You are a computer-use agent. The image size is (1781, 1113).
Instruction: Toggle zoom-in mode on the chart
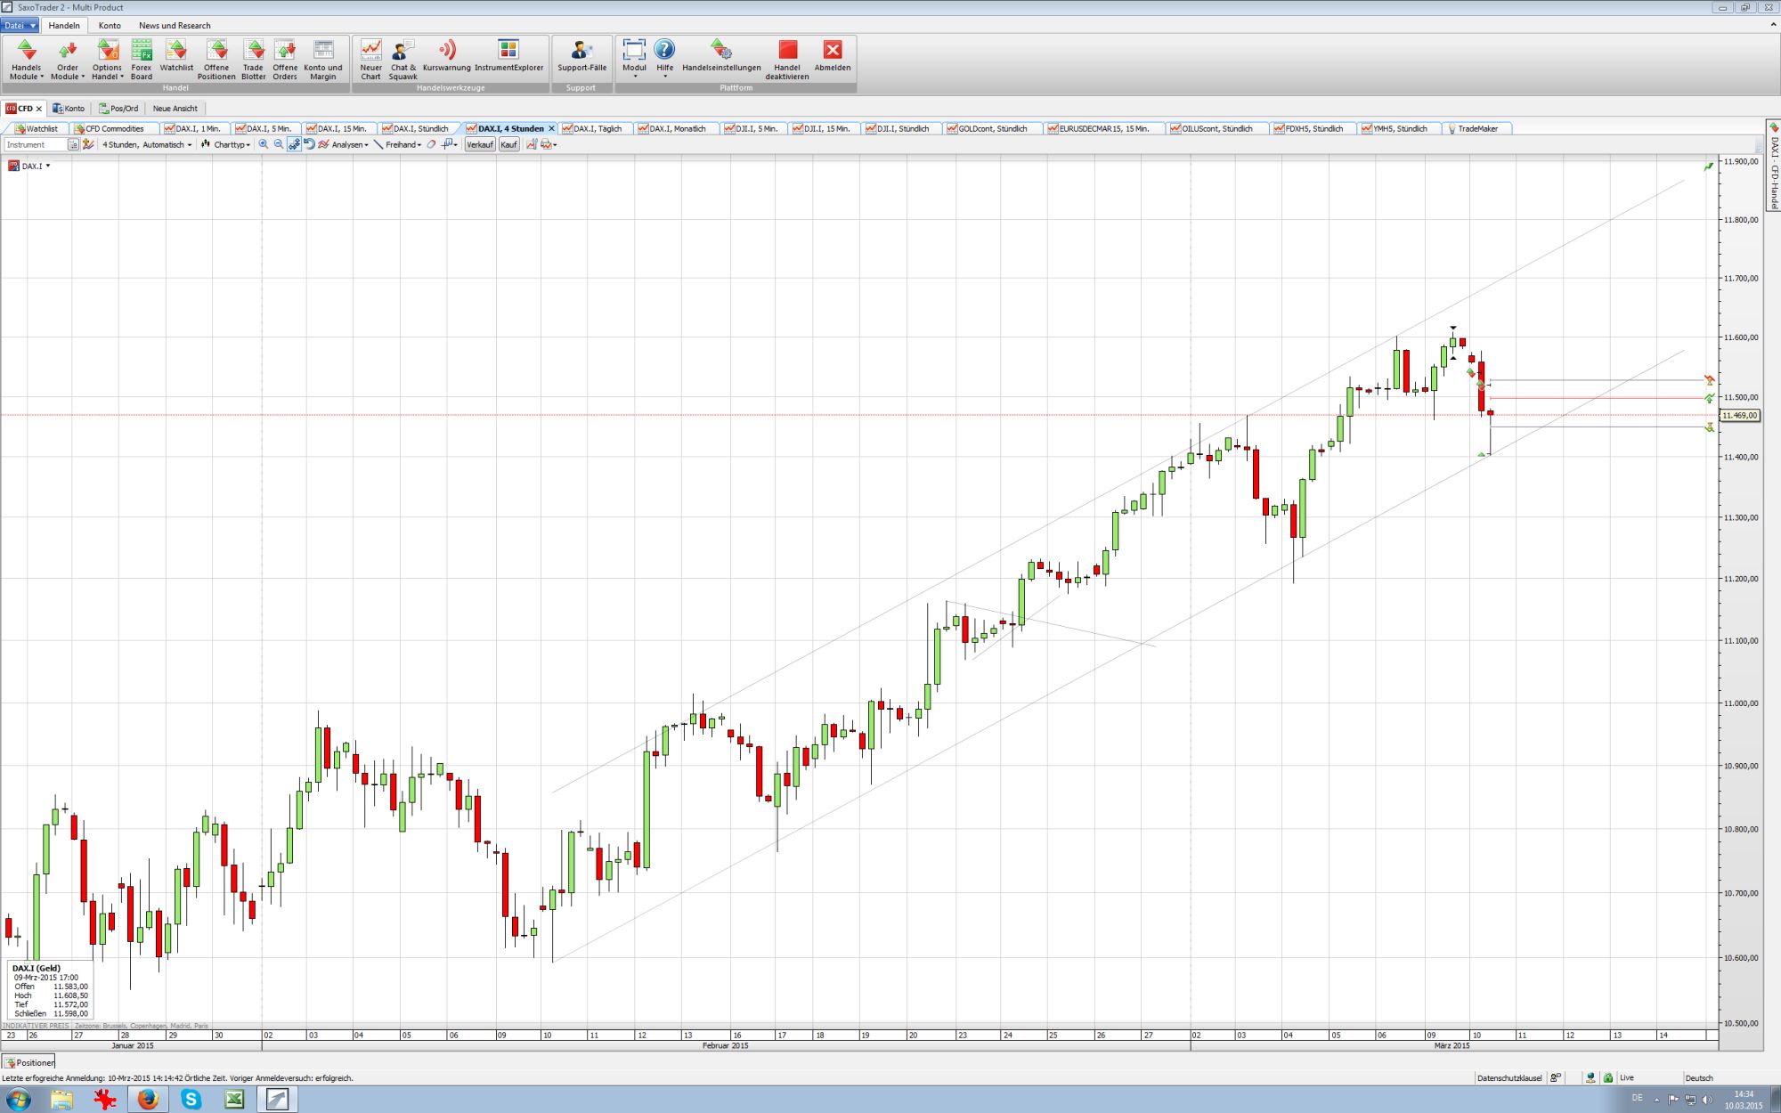click(x=264, y=144)
